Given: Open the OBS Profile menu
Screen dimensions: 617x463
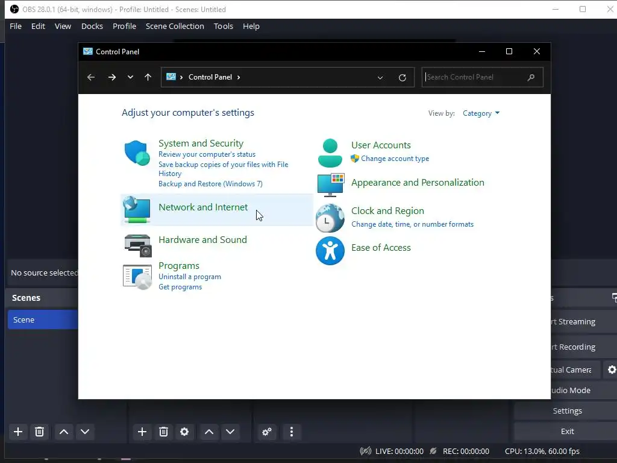Looking at the screenshot, I should [124, 27].
